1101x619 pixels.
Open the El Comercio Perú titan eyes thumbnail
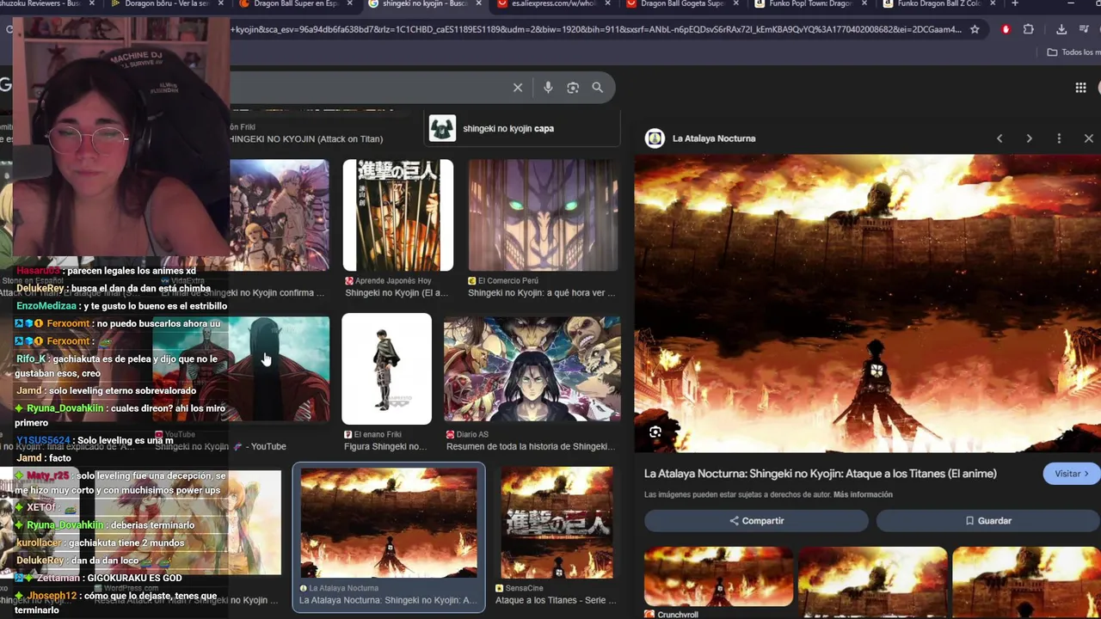click(x=544, y=215)
